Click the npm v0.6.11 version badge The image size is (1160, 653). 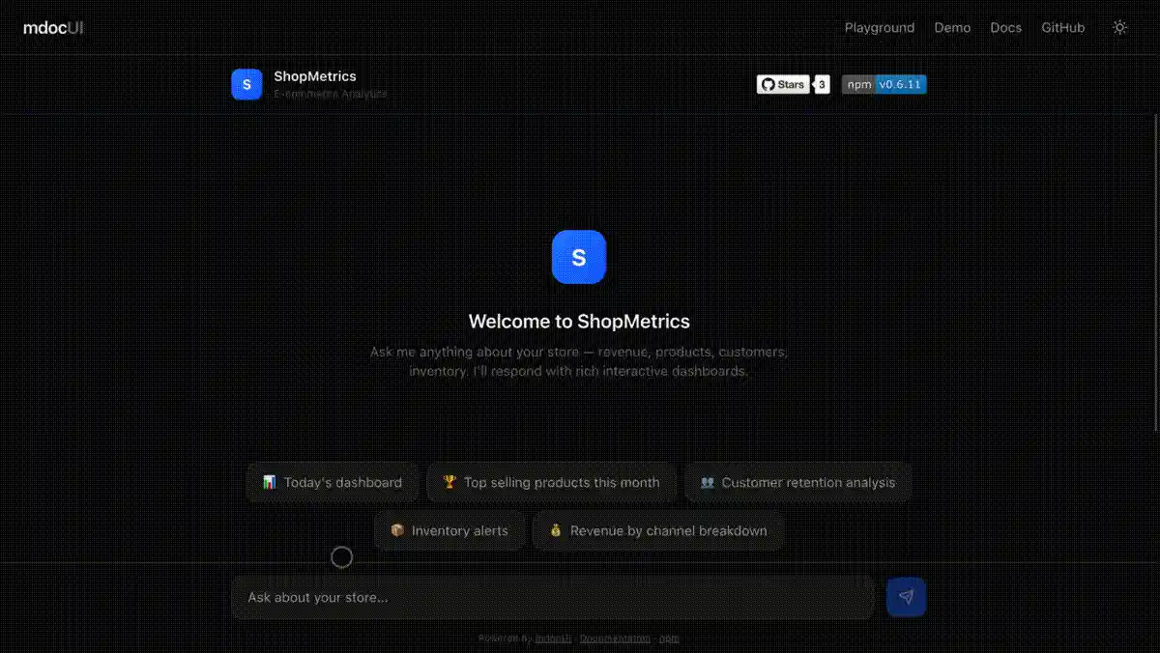(x=902, y=84)
